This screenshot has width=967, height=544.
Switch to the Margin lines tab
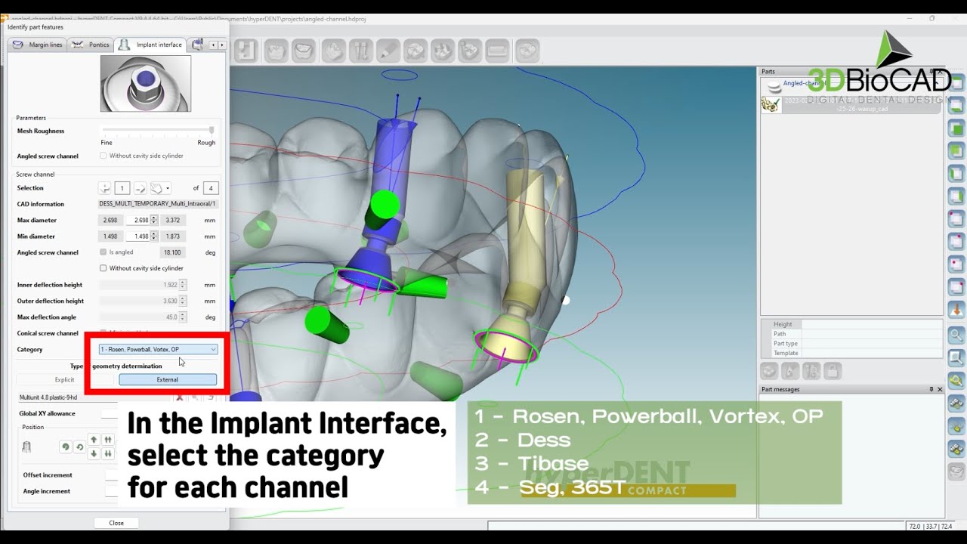[36, 45]
